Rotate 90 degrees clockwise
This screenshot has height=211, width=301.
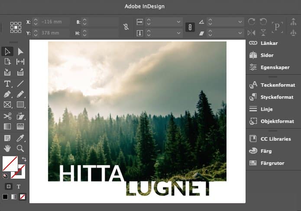(252, 22)
